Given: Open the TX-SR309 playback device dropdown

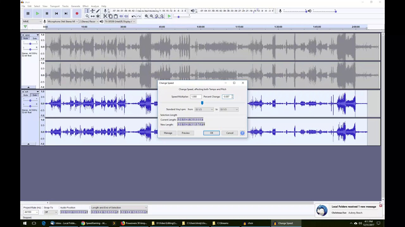Looking at the screenshot, I should [119, 21].
